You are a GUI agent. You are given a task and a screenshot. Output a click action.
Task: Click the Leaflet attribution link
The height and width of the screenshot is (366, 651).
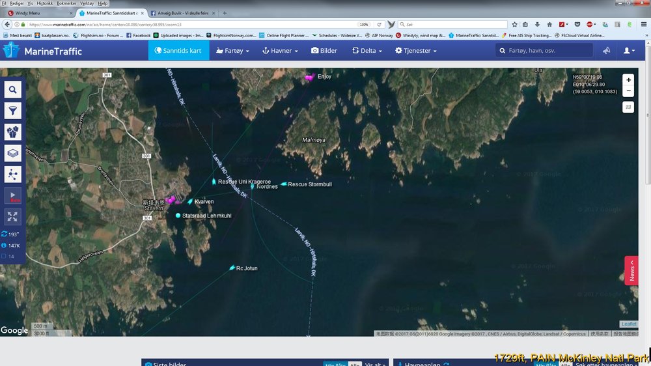[629, 324]
